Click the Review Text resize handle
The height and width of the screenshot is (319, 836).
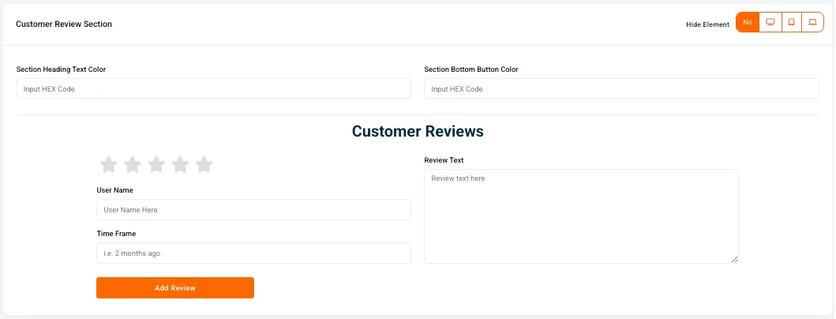(735, 259)
